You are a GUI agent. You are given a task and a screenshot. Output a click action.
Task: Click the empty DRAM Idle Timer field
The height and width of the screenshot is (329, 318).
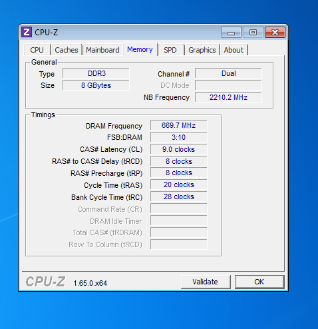point(179,220)
